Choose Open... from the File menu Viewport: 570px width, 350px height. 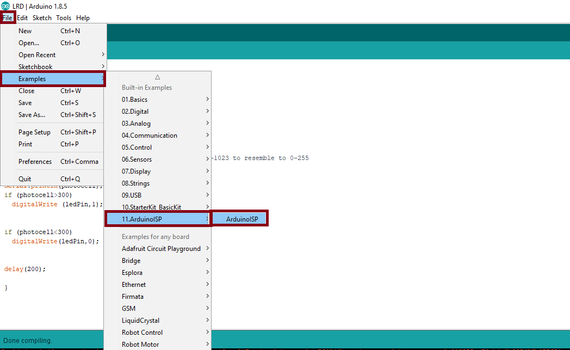[53, 43]
